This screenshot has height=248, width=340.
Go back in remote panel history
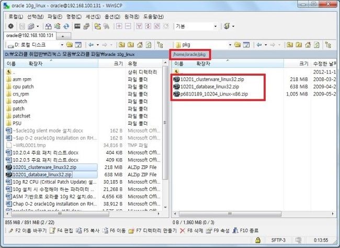[x=259, y=45]
